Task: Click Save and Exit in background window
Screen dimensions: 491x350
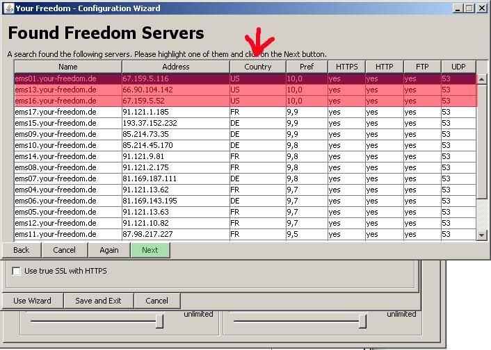Action: [98, 301]
